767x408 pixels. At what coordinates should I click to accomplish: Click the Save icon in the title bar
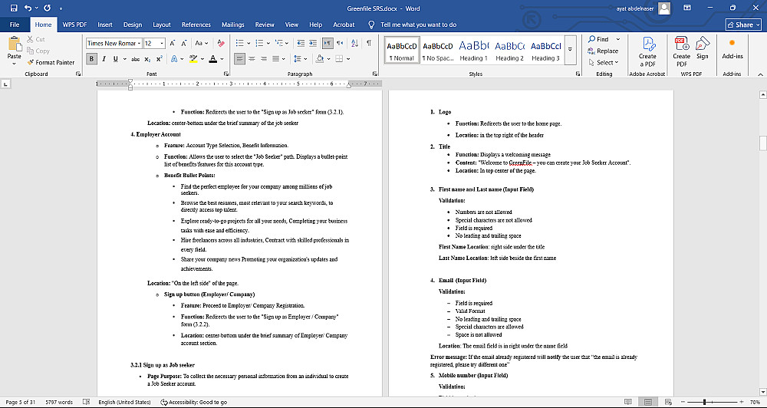pos(14,8)
